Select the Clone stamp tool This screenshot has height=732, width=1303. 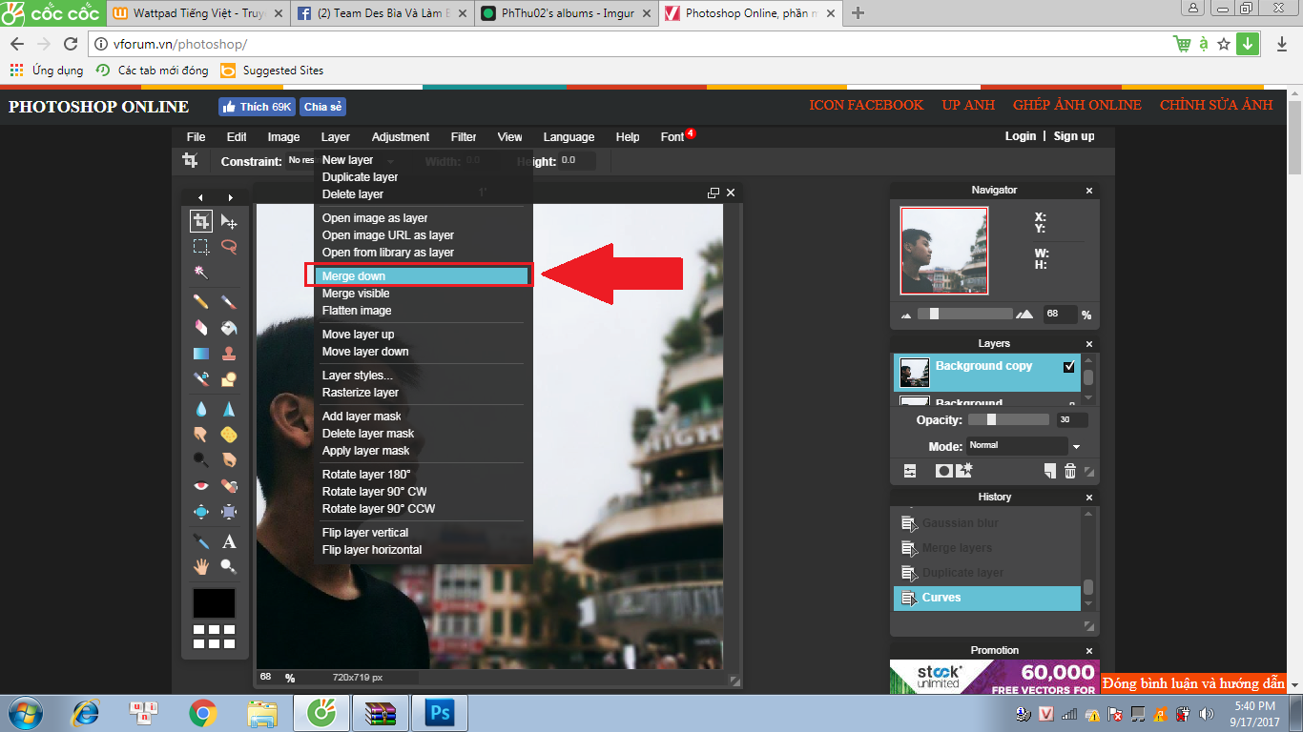click(x=229, y=354)
